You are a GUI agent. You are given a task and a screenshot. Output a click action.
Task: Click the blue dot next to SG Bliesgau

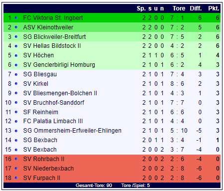(x=16, y=74)
